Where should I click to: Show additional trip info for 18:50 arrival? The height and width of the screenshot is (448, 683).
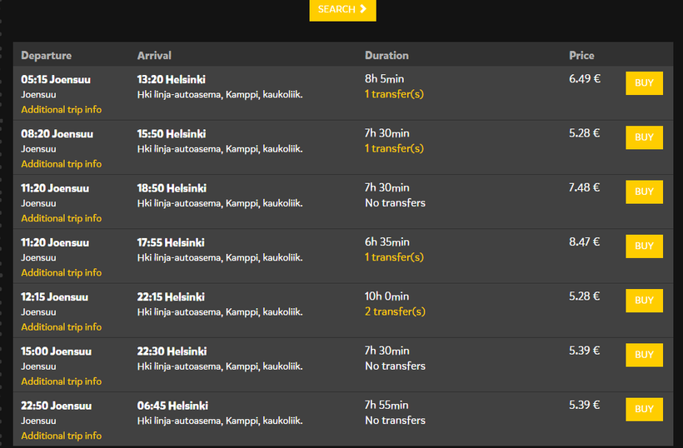click(62, 218)
